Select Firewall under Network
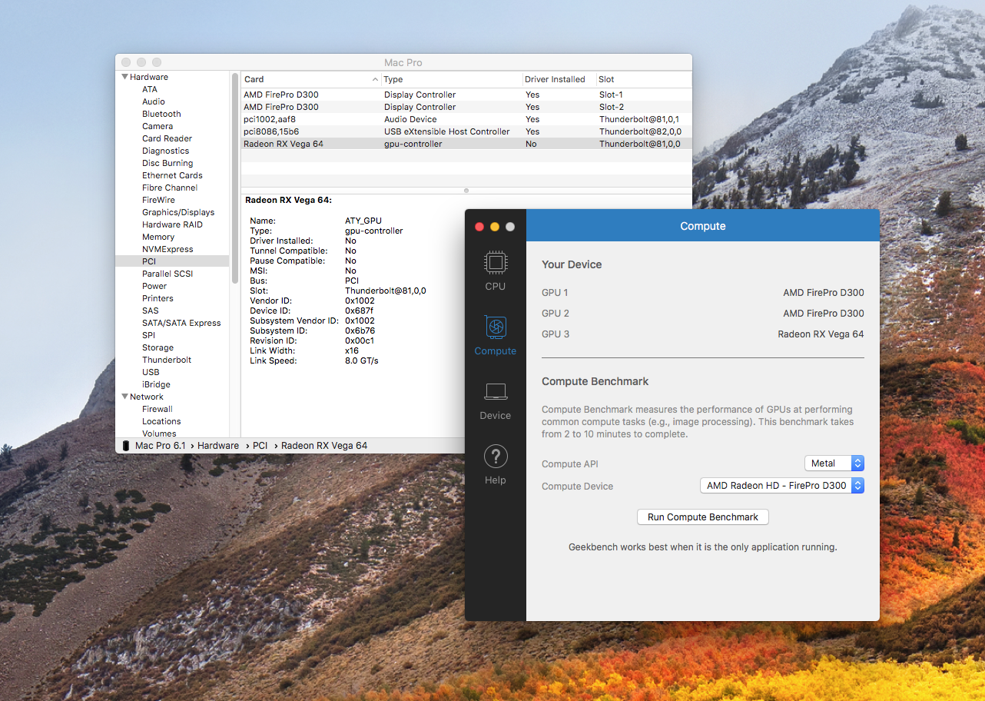The image size is (985, 701). pyautogui.click(x=157, y=409)
